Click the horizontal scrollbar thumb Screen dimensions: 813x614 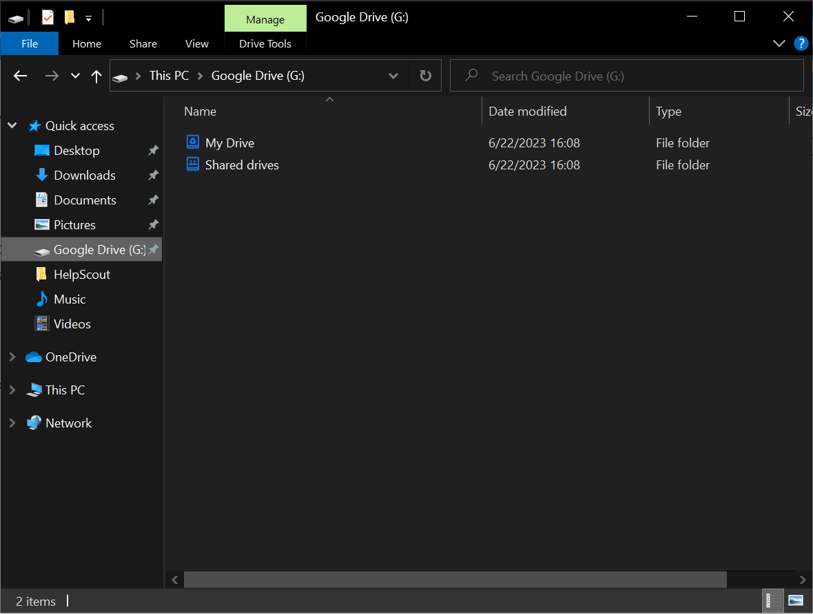(455, 580)
